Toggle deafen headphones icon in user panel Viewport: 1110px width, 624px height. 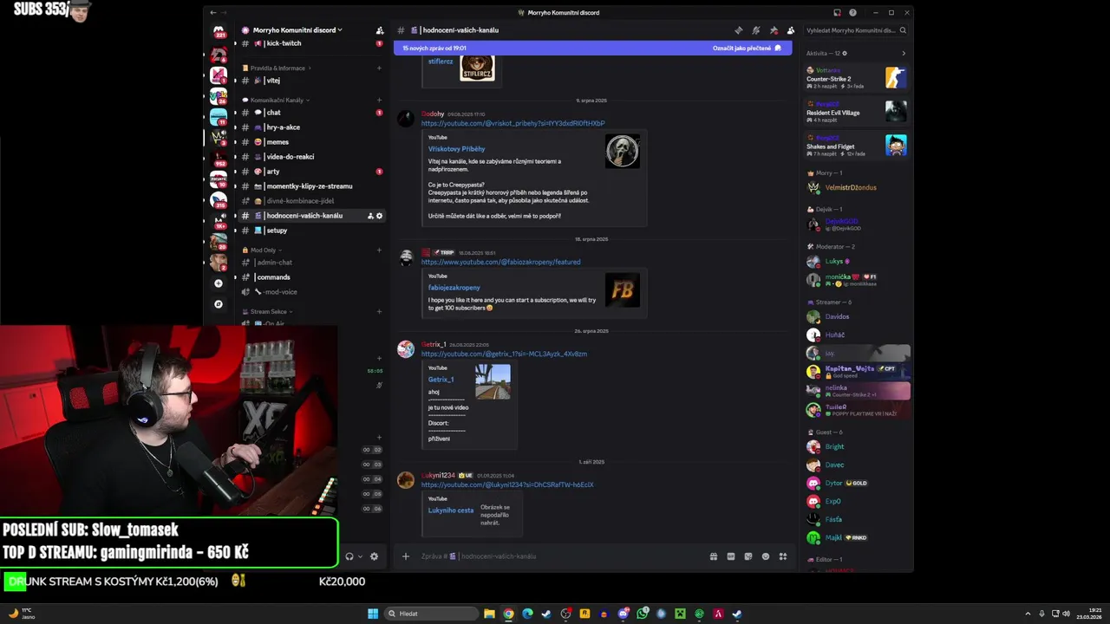tap(349, 556)
